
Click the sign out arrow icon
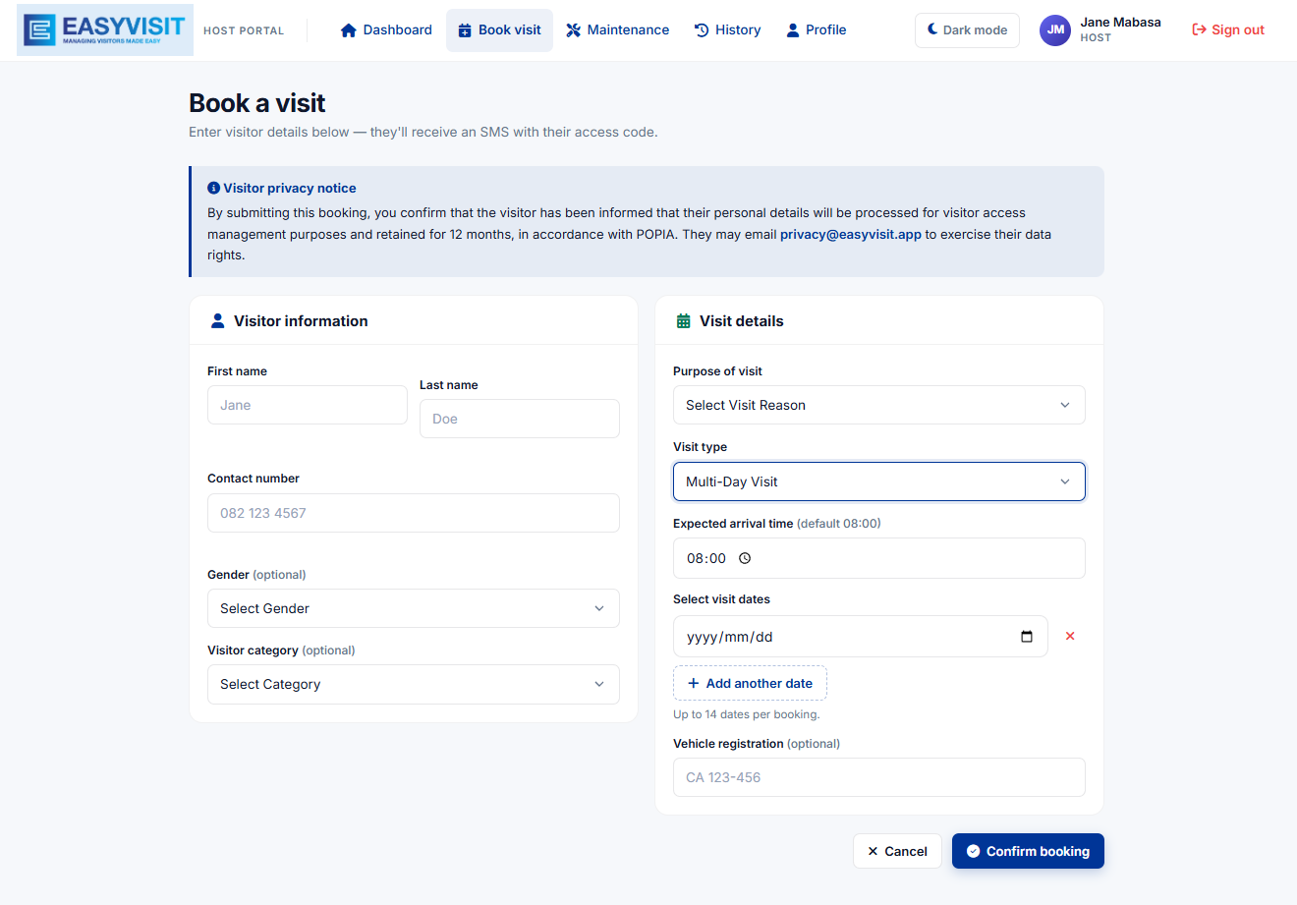[1199, 29]
